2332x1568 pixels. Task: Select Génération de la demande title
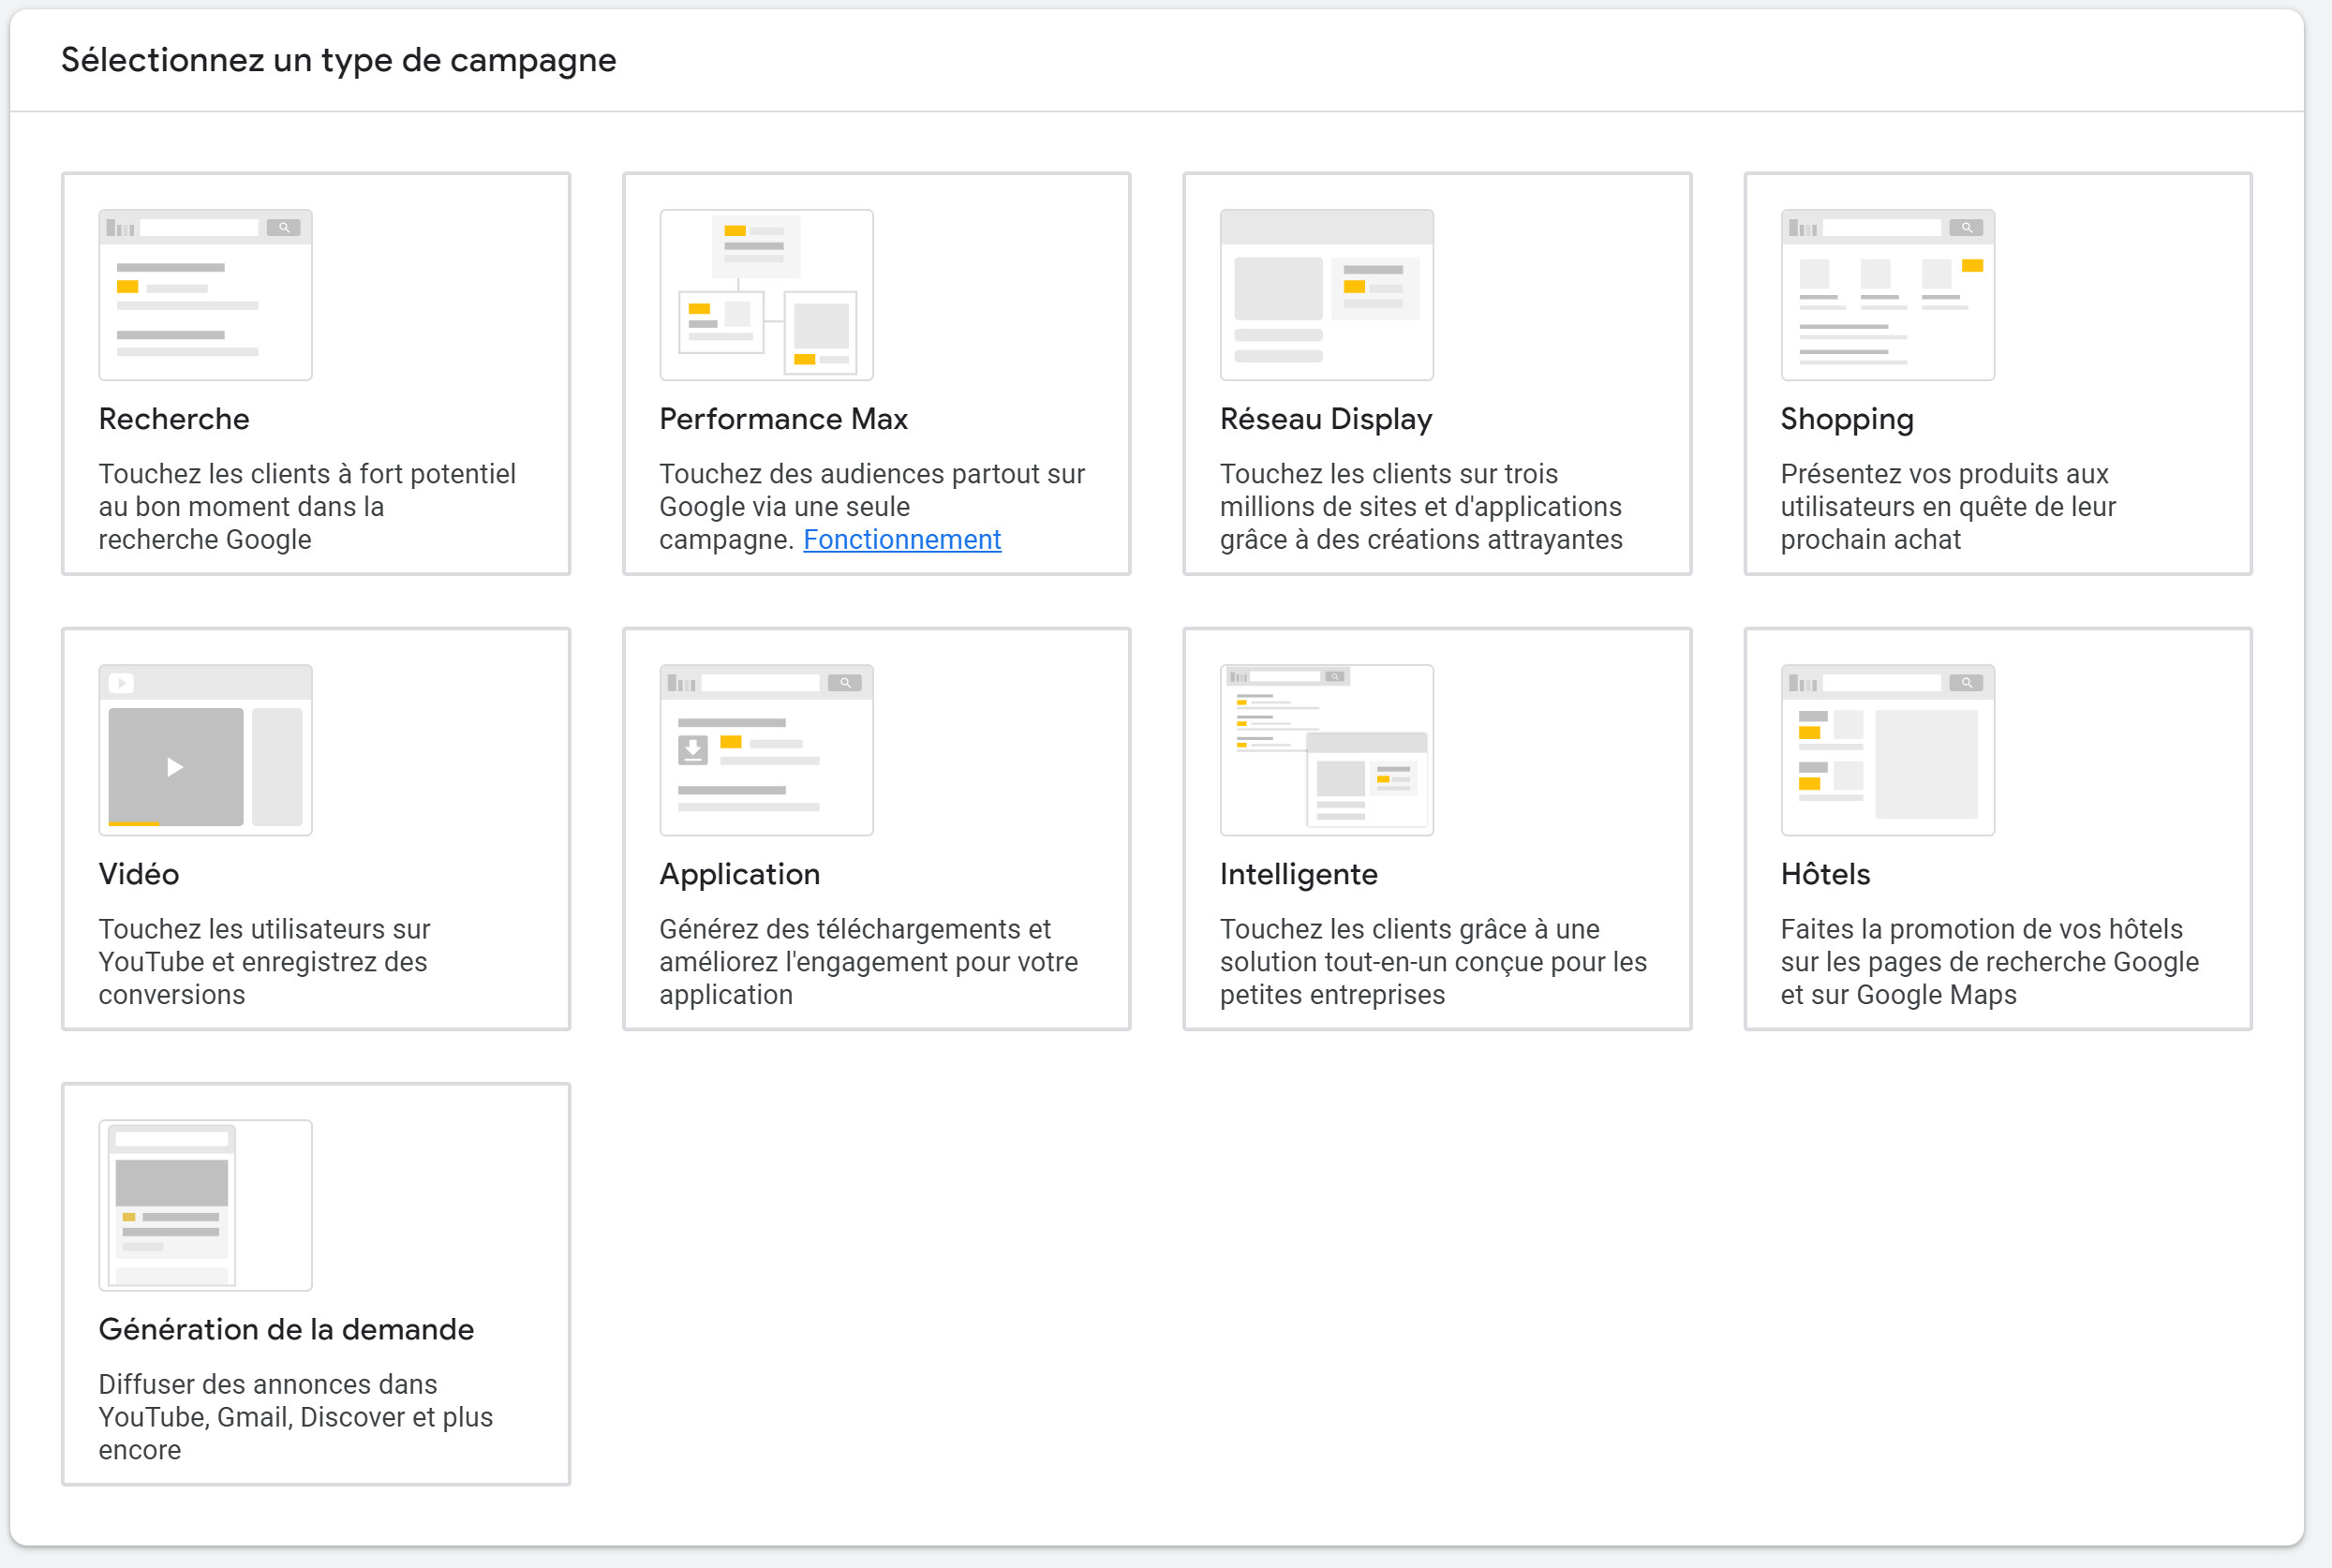coord(286,1329)
